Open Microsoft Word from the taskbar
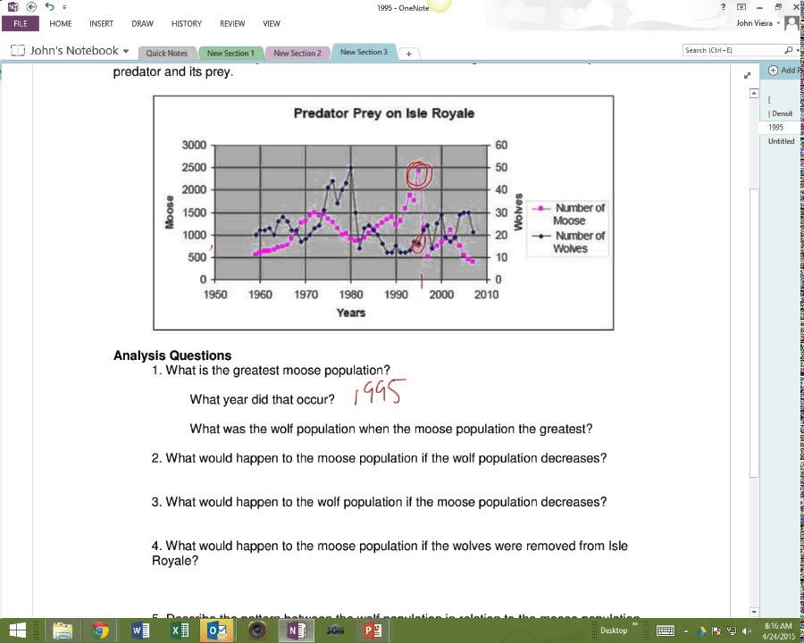Viewport: 804px width, 643px height. tap(139, 630)
